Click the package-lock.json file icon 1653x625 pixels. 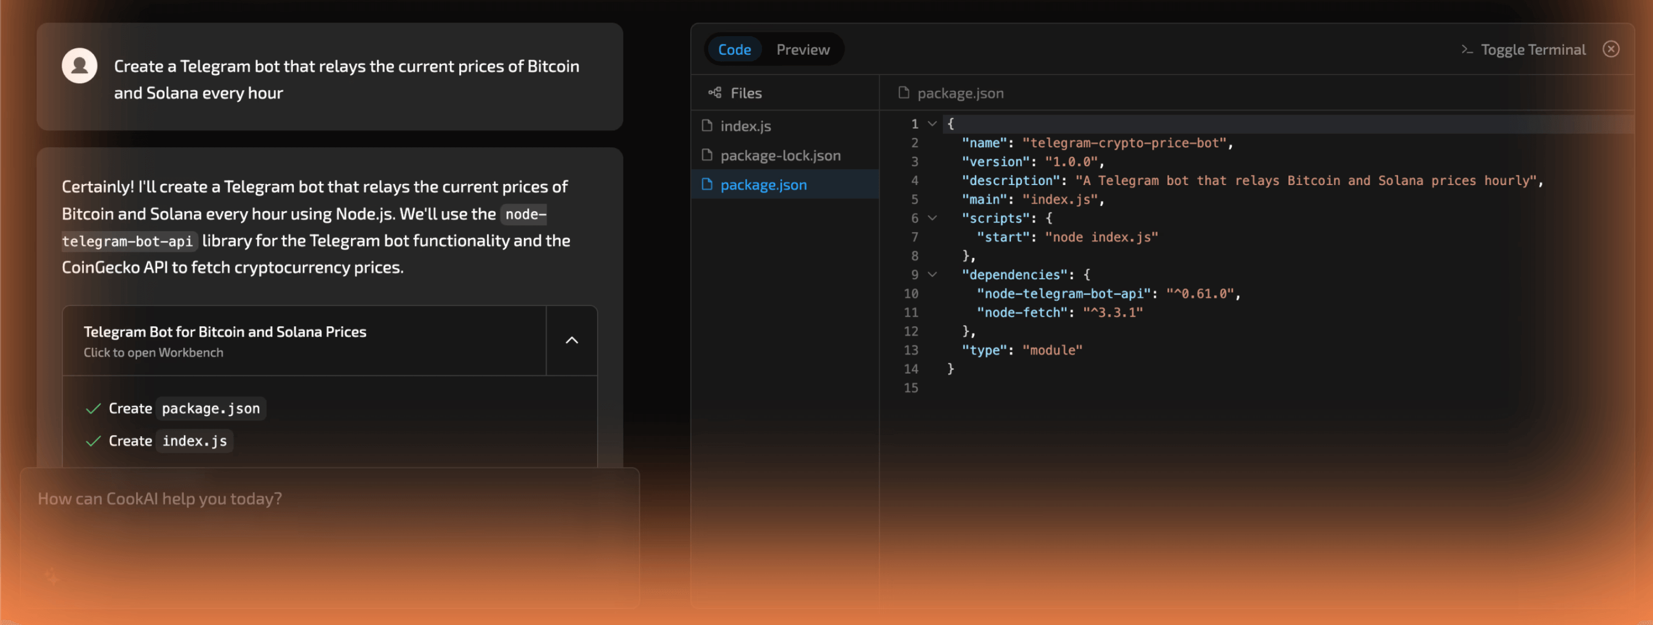coord(707,155)
